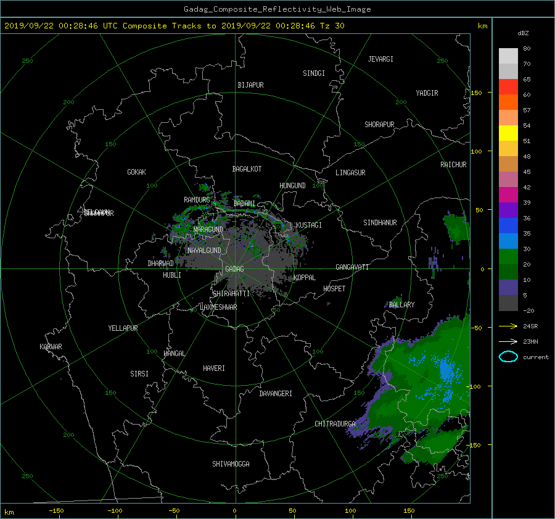The image size is (555, 519).
Task: Click the SHORAPUR label
Action: point(379,125)
